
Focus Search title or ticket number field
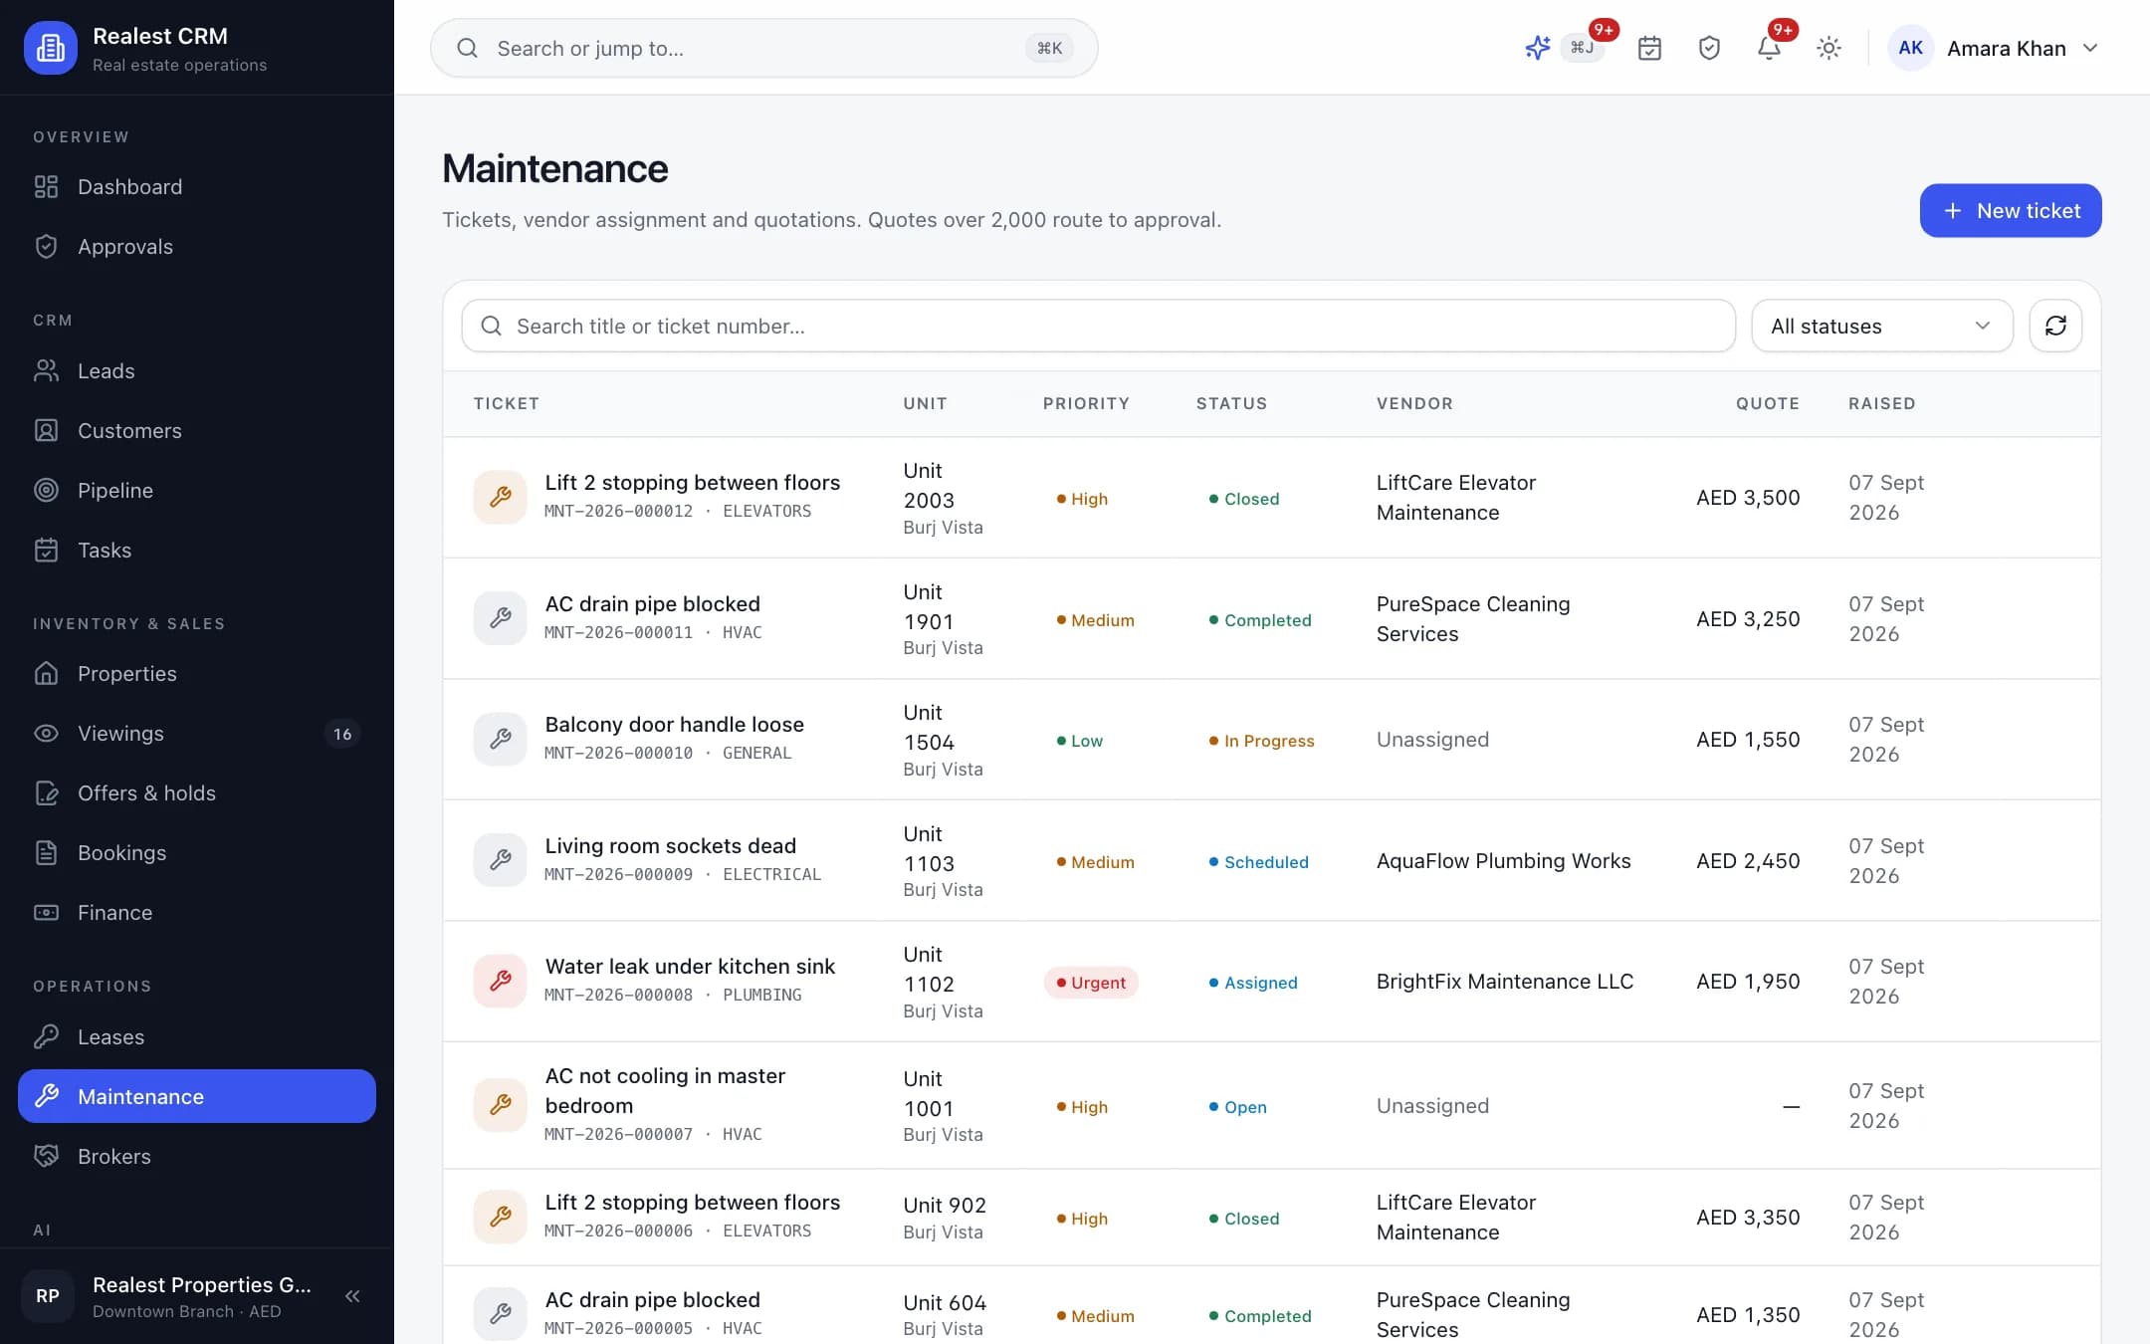point(1098,326)
